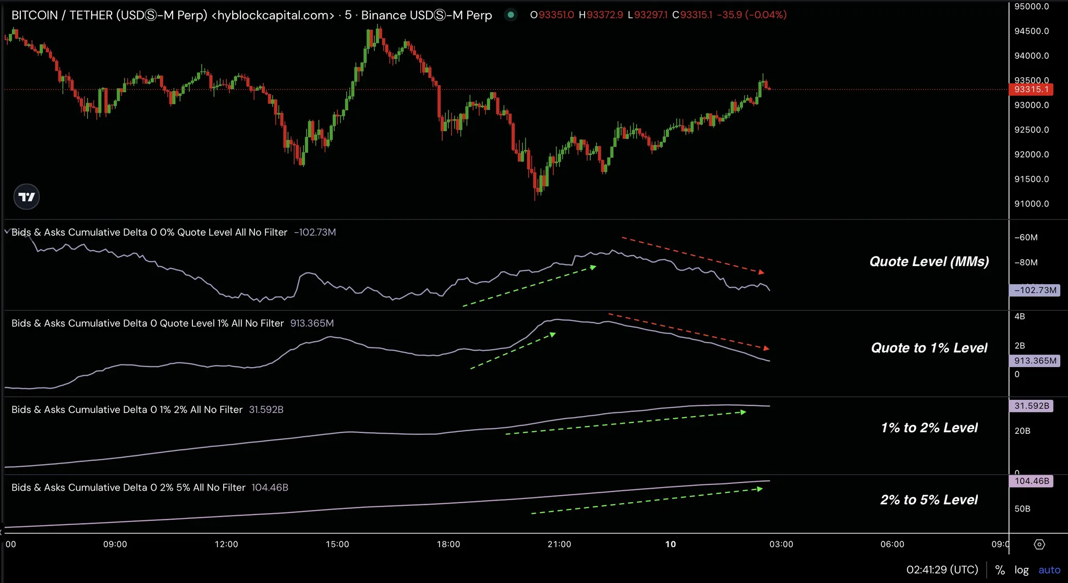This screenshot has width=1068, height=583.
Task: Click red arrowhead in Quote to 1% pane
Action: [766, 348]
